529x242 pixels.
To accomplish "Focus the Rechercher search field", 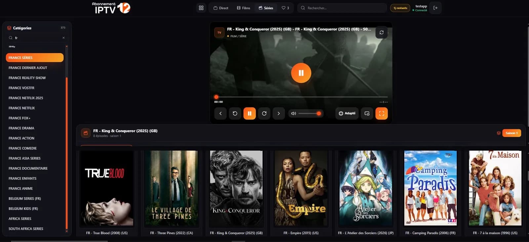I will click(342, 8).
